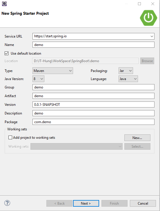Image resolution: width=160 pixels, height=211 pixels.
Task: Click the New... working set button
Action: point(137,138)
